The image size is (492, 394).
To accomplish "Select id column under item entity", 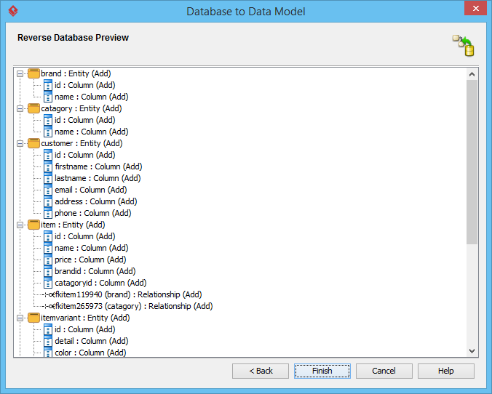I will 84,237.
